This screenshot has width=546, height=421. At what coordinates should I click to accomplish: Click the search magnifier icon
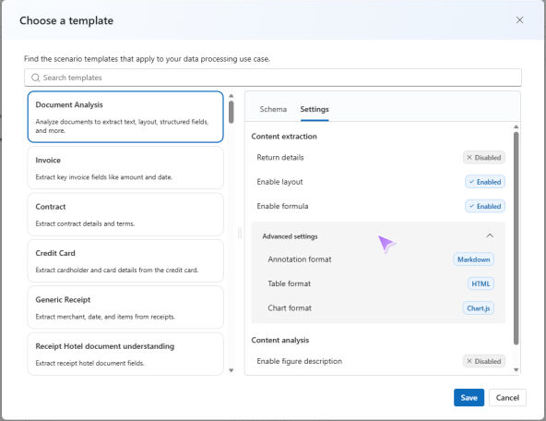(x=36, y=78)
